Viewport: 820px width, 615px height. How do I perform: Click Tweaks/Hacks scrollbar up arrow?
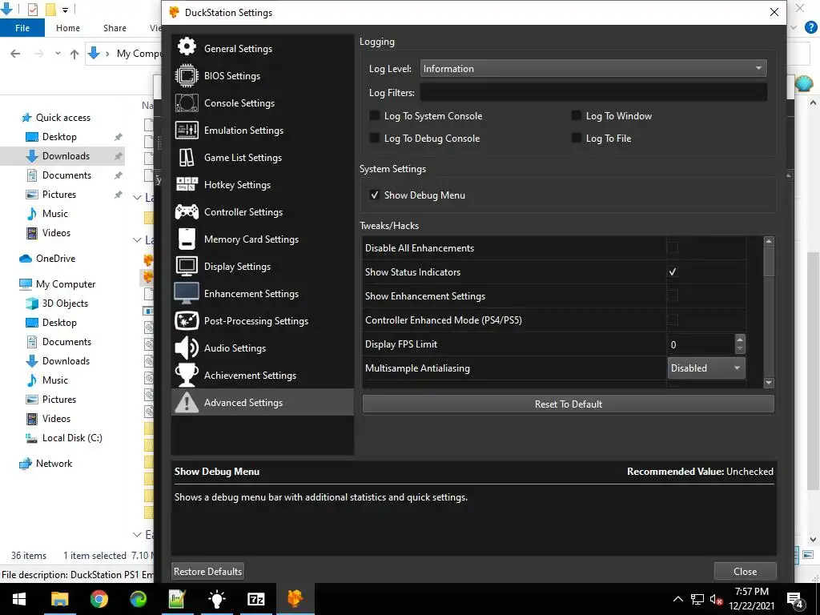[769, 241]
